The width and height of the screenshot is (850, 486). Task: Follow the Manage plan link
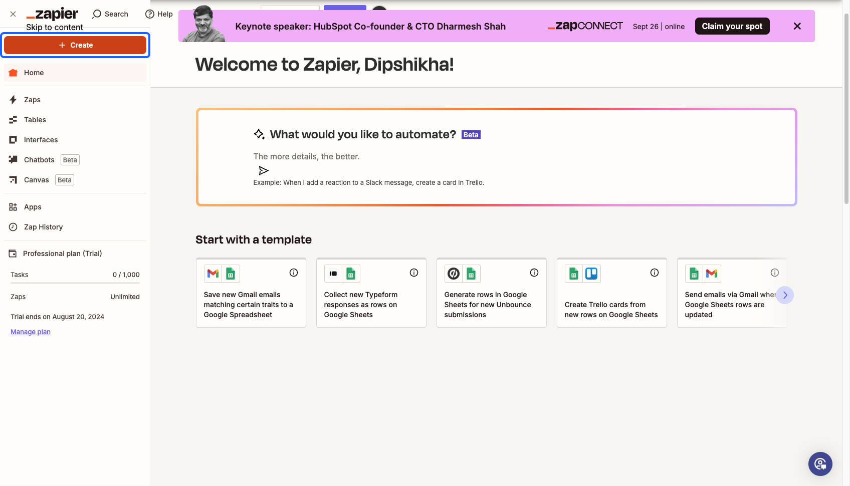(31, 332)
